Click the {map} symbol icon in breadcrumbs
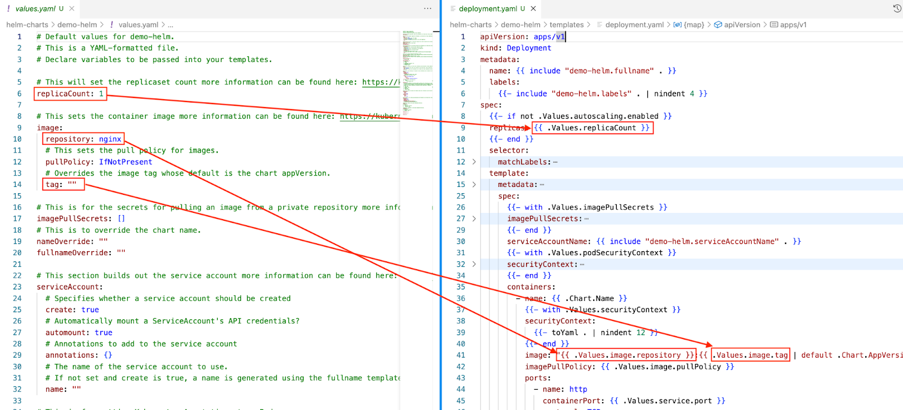 [x=677, y=25]
